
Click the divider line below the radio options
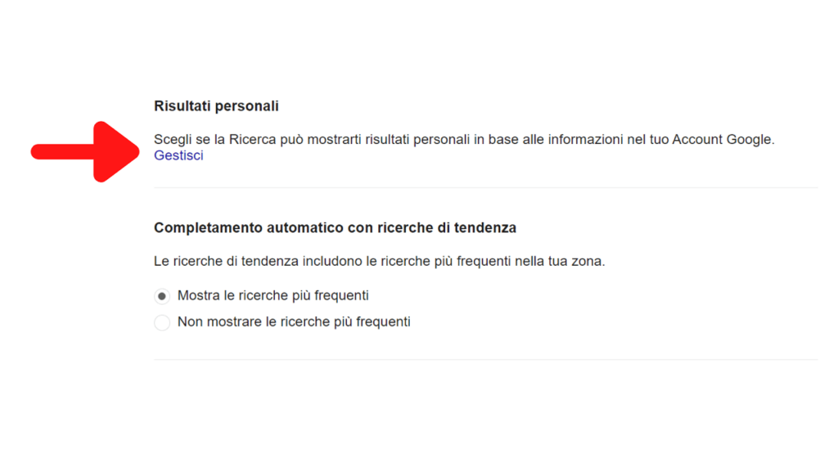[486, 360]
